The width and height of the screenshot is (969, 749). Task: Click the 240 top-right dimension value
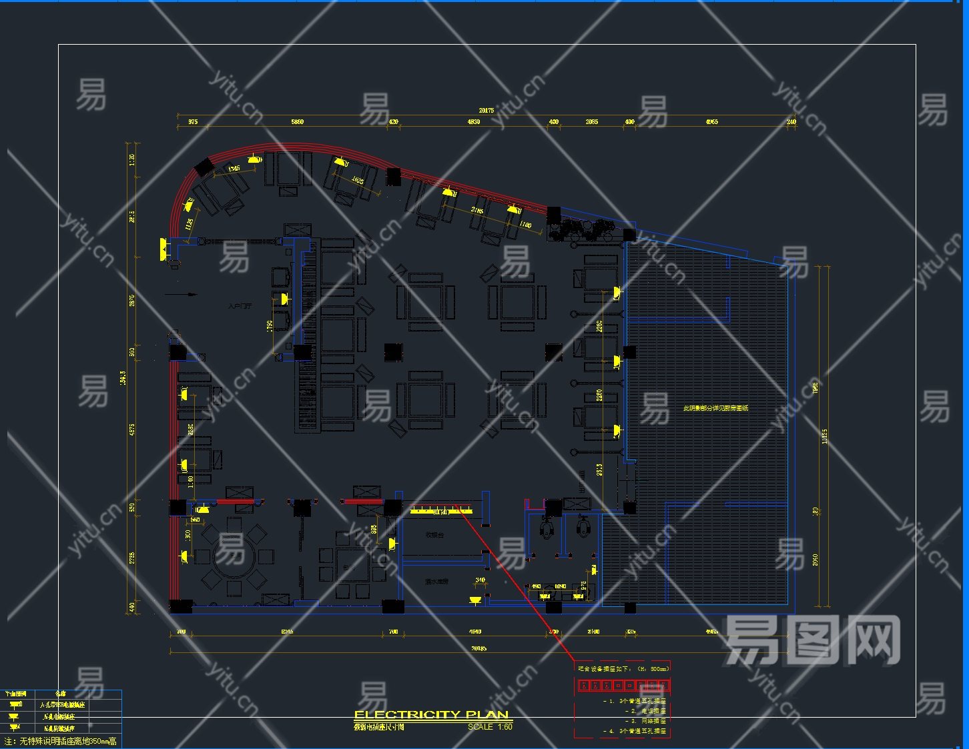click(791, 122)
